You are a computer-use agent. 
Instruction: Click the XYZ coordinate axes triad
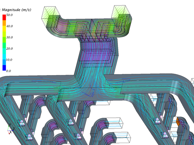(x=11, y=129)
